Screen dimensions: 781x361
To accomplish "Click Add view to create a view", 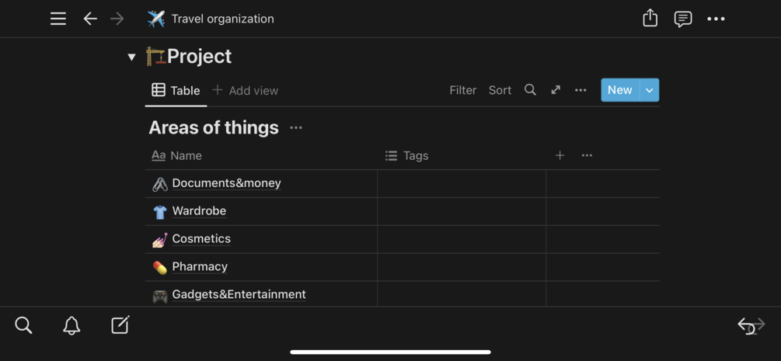I will 246,90.
